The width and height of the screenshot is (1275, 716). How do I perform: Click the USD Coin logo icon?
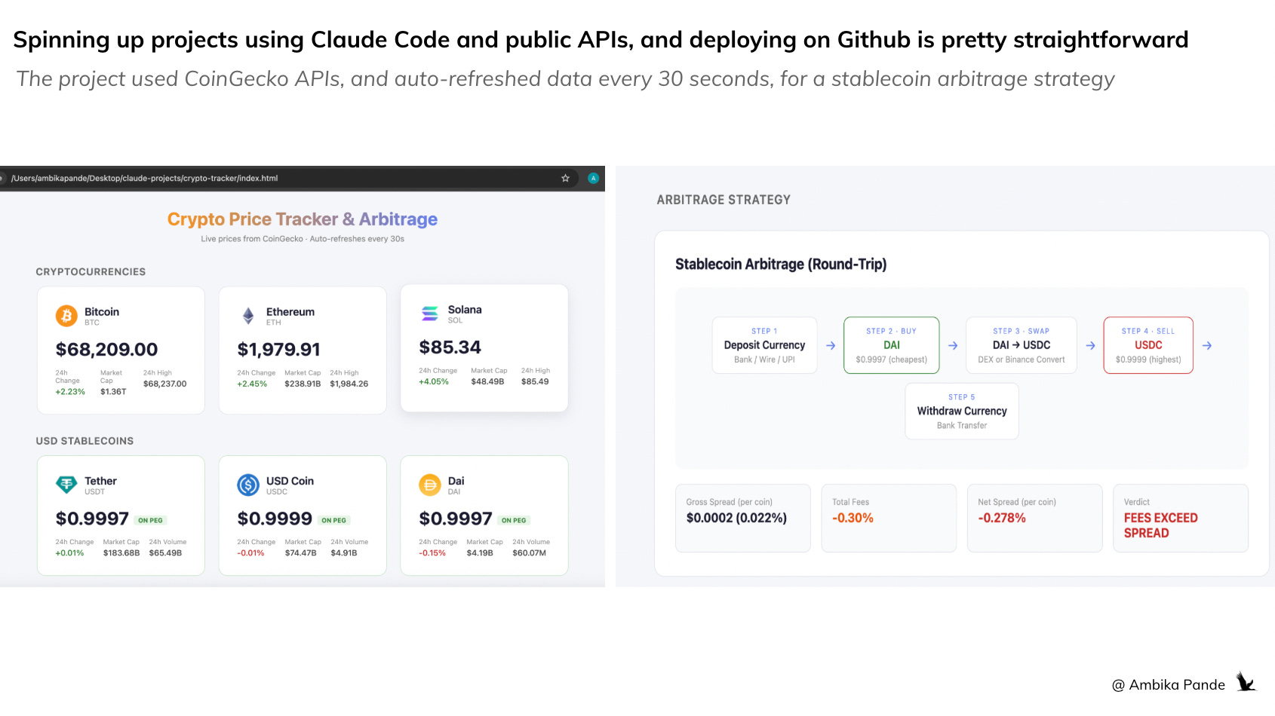coord(248,485)
